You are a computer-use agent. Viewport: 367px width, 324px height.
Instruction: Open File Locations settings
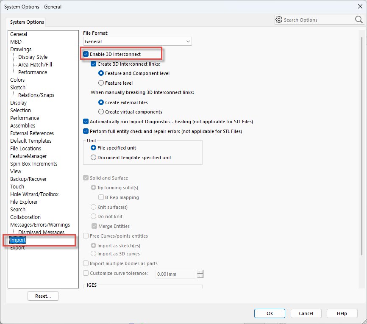pos(25,149)
